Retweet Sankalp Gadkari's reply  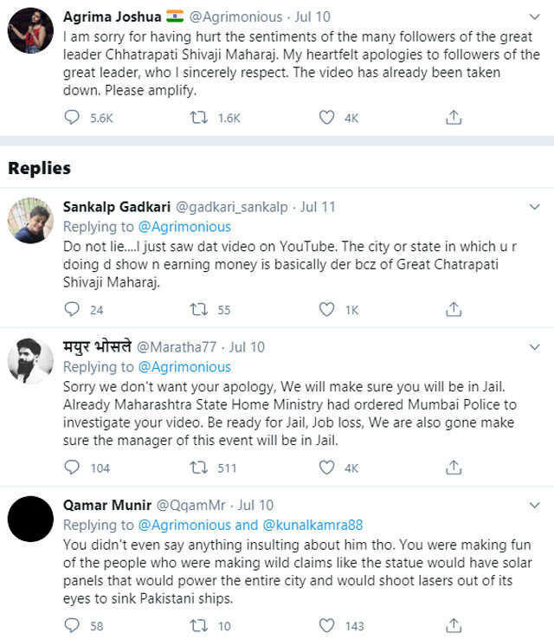[198, 309]
